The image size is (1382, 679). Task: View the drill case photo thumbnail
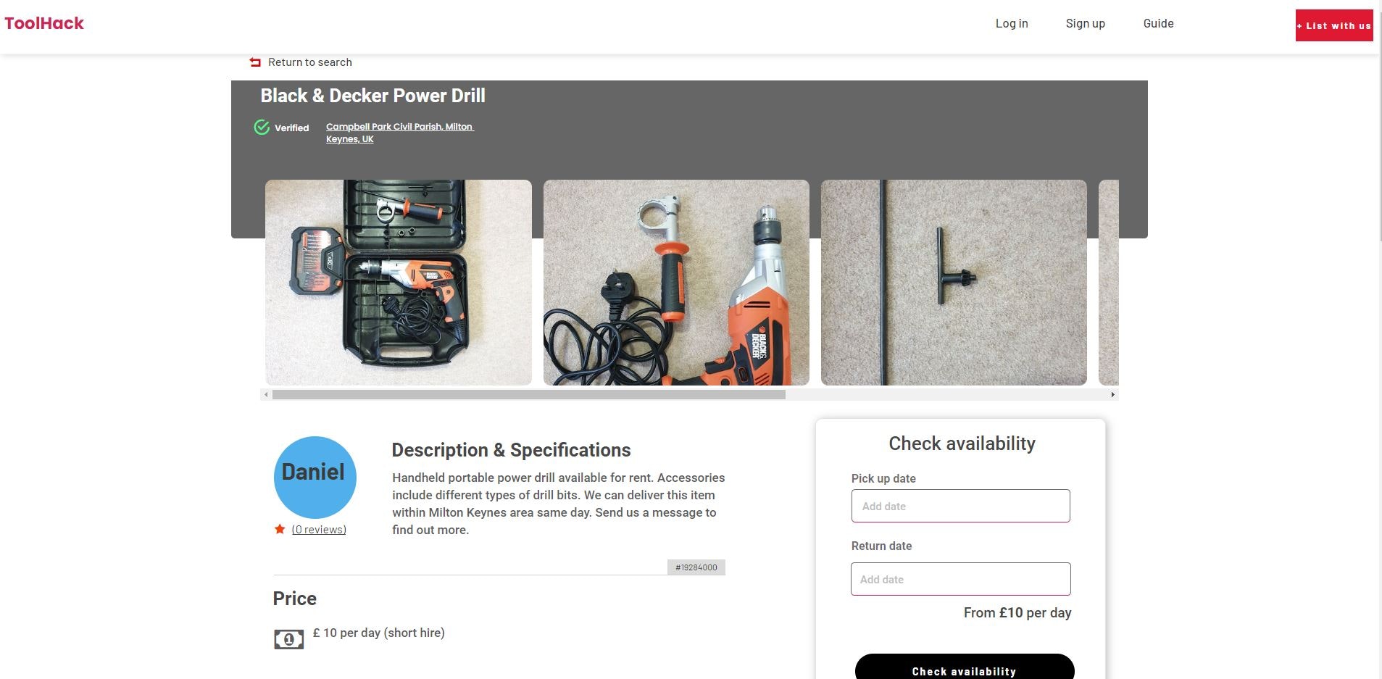click(x=399, y=283)
